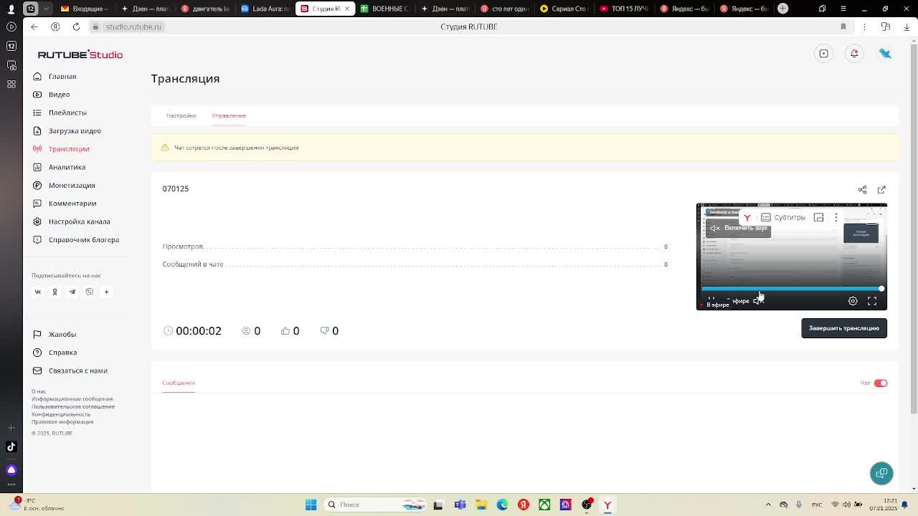Open the support chat bubble icon
Image resolution: width=918 pixels, height=516 pixels.
point(881,473)
